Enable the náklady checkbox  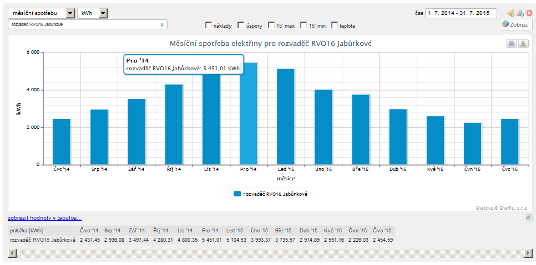point(209,25)
